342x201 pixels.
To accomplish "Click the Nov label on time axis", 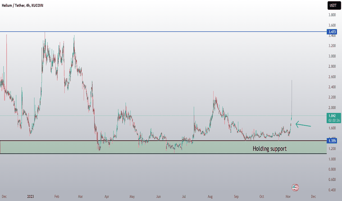I will 288,197.
